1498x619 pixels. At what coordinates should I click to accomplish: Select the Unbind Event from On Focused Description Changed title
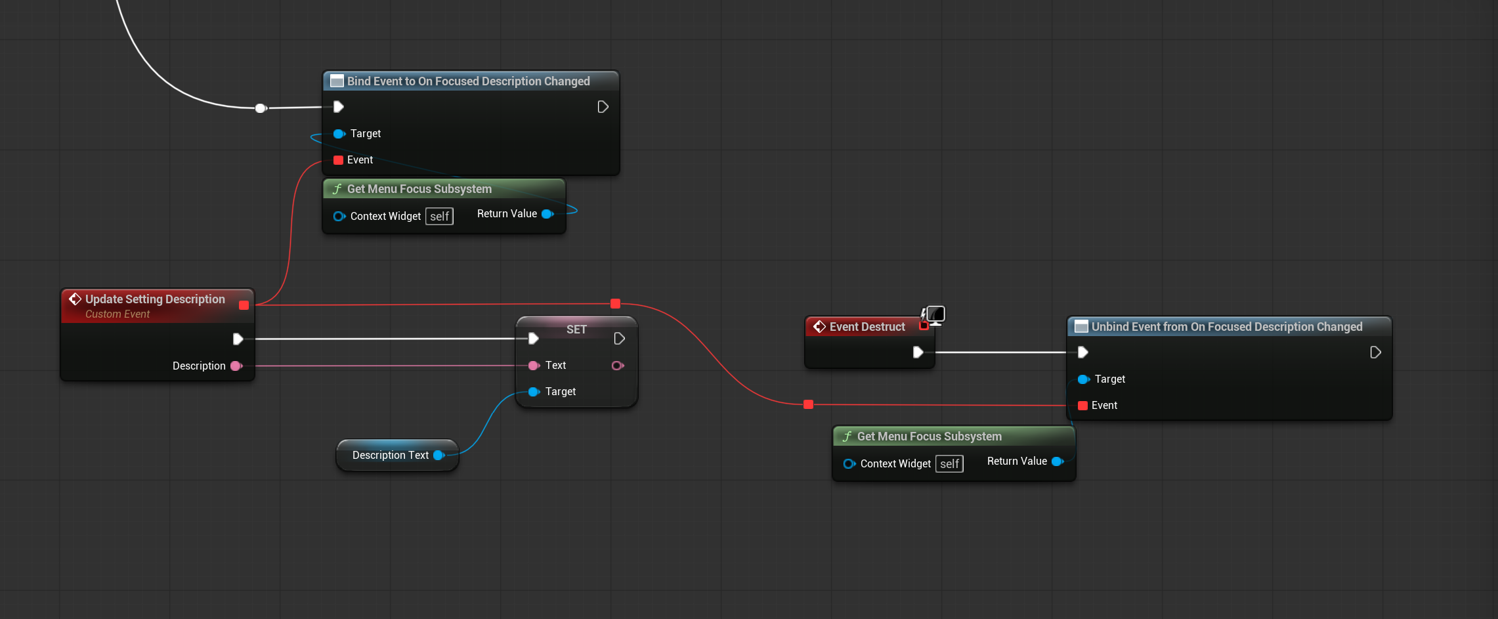click(x=1227, y=327)
